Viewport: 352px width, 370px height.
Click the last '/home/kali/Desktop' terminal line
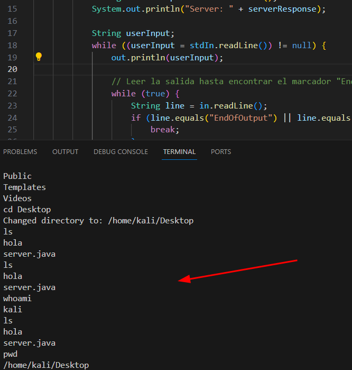[46, 365]
